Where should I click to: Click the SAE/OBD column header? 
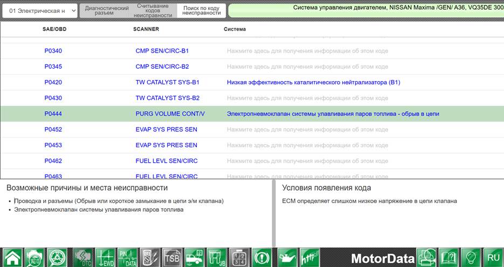[x=54, y=29]
